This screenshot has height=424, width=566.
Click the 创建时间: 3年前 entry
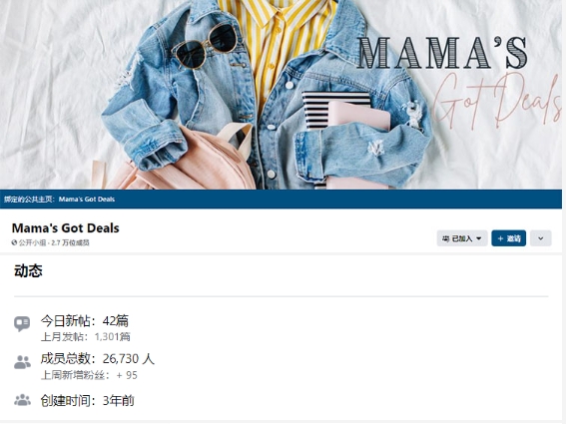88,400
